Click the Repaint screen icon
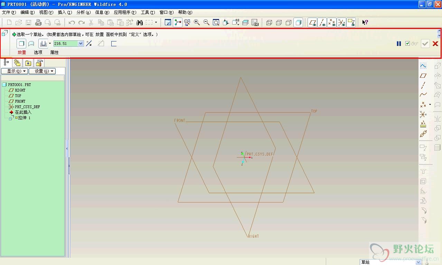The height and width of the screenshot is (265, 442). 168,22
